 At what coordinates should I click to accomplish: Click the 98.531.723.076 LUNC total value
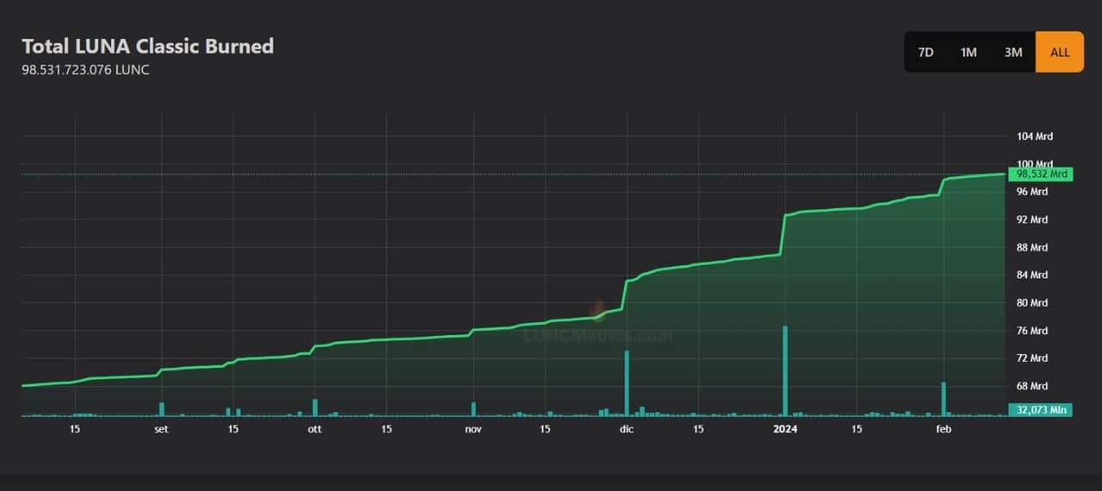(85, 70)
